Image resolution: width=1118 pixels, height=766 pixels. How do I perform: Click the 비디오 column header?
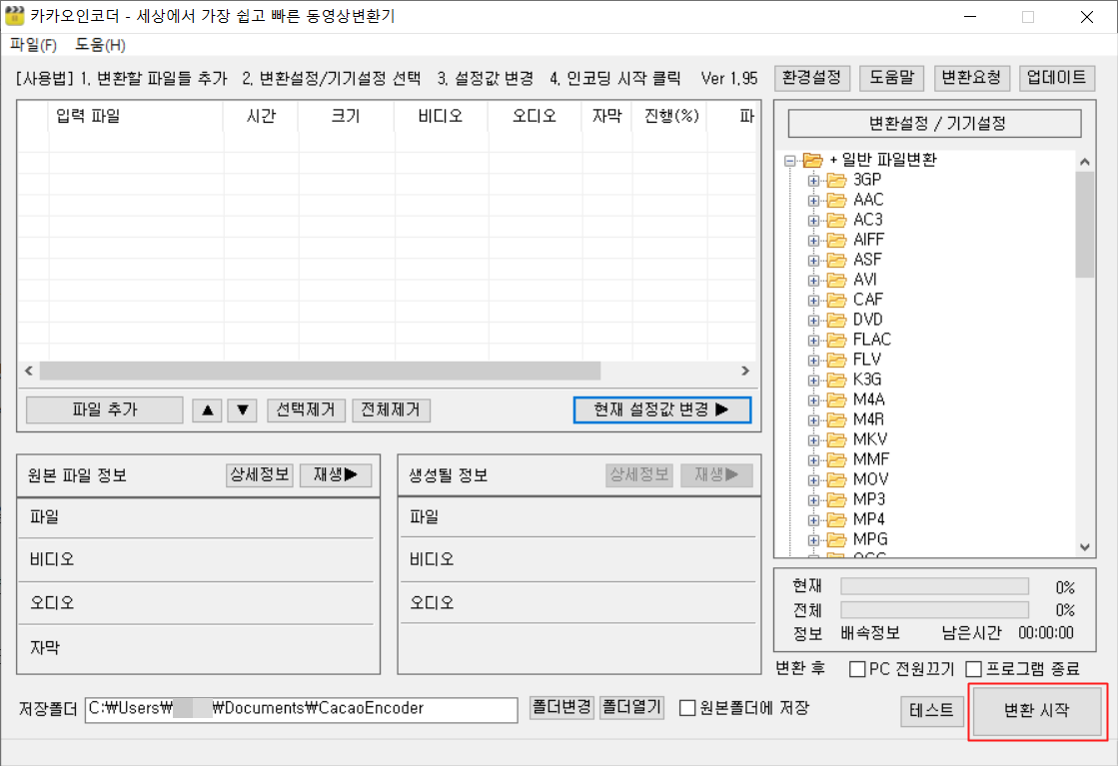coord(441,116)
